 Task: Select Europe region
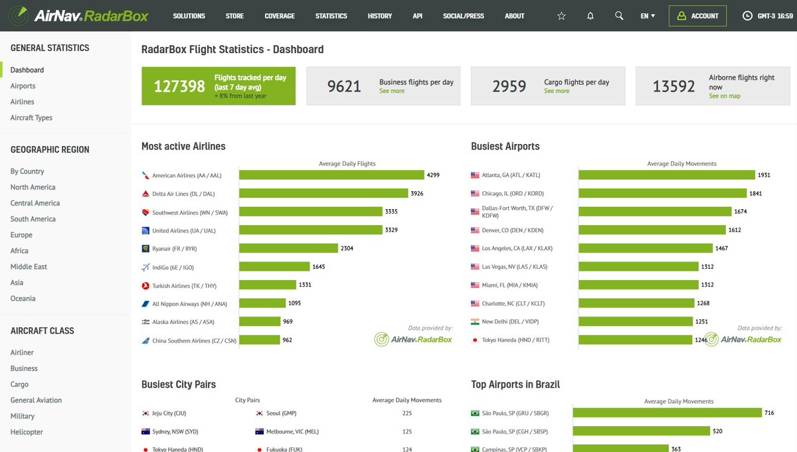[21, 235]
